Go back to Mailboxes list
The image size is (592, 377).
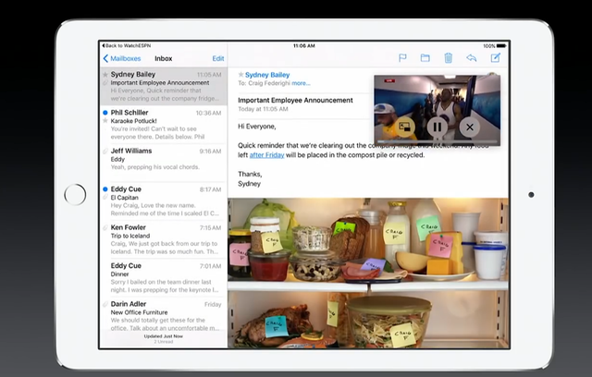point(121,58)
